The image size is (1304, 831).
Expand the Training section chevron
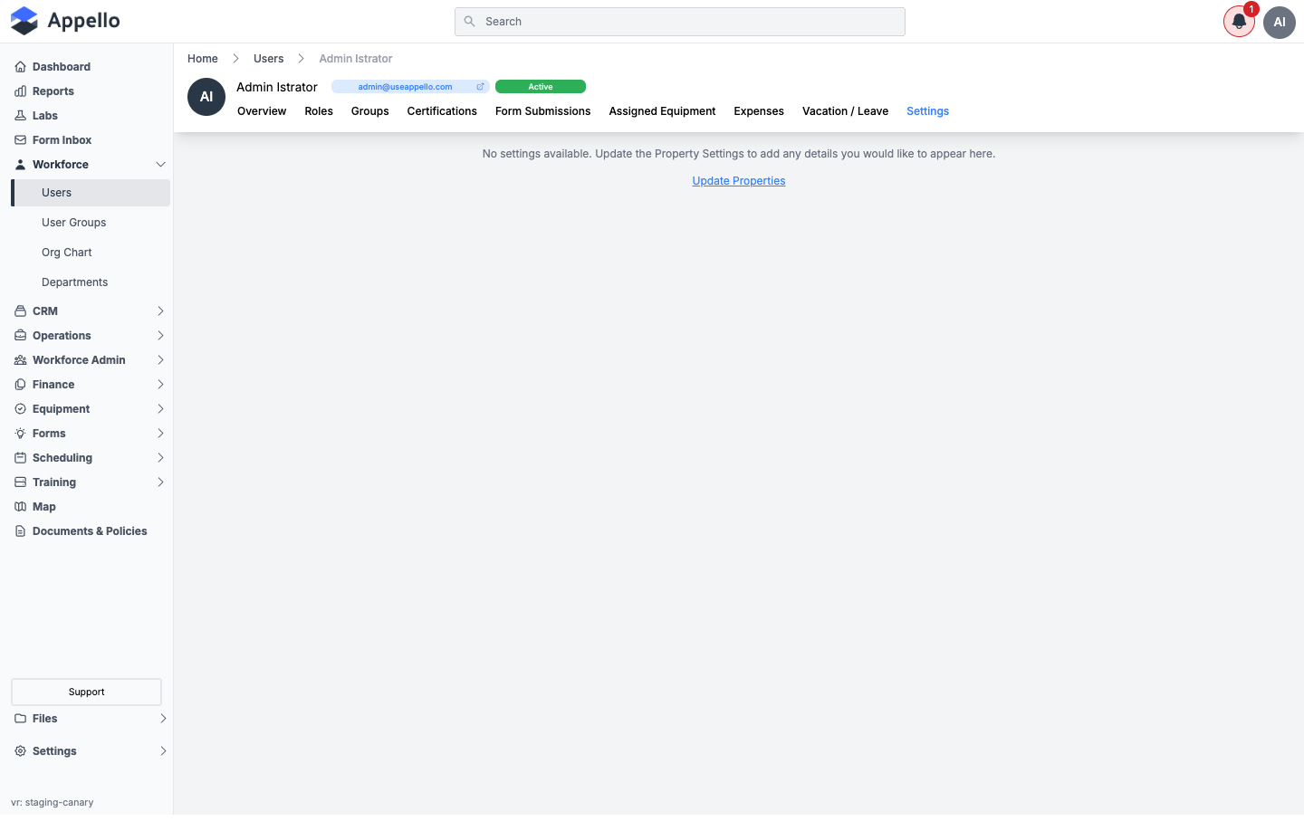(x=160, y=482)
